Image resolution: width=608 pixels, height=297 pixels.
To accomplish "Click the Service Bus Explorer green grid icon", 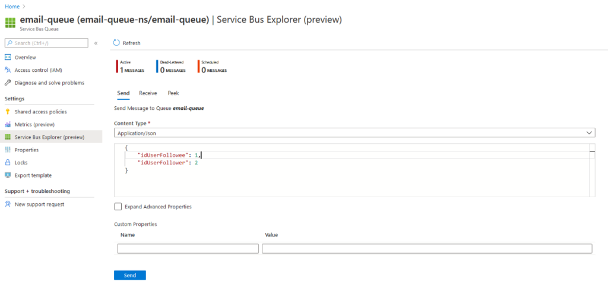I will (x=8, y=137).
